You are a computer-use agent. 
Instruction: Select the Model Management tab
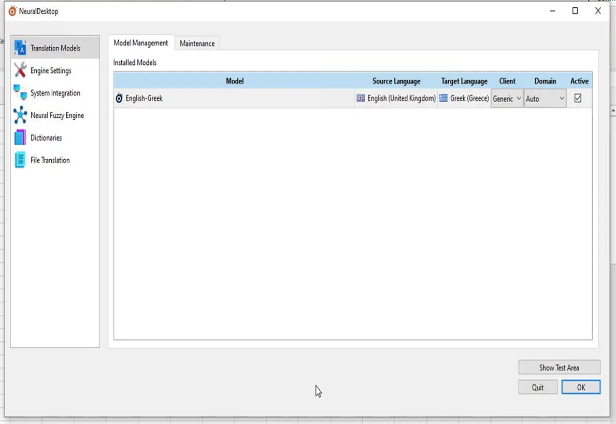[x=140, y=43]
